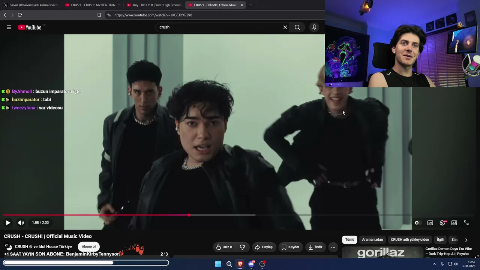Screen dimensions: 480x270
Task: Download the video with 'İndir'
Action: point(315,247)
